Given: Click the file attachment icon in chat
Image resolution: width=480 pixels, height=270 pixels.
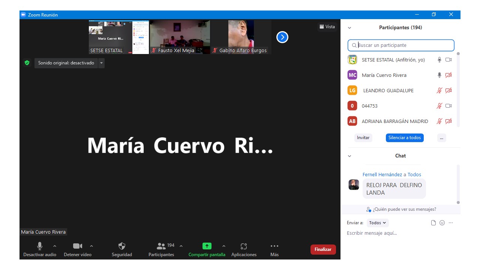Looking at the screenshot, I should pyautogui.click(x=433, y=223).
